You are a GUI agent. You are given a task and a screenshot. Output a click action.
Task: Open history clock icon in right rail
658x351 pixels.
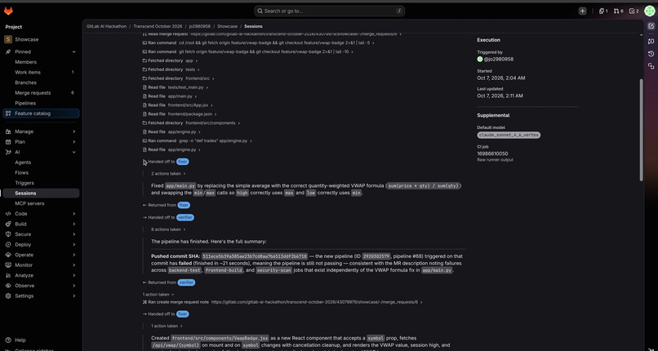click(651, 54)
